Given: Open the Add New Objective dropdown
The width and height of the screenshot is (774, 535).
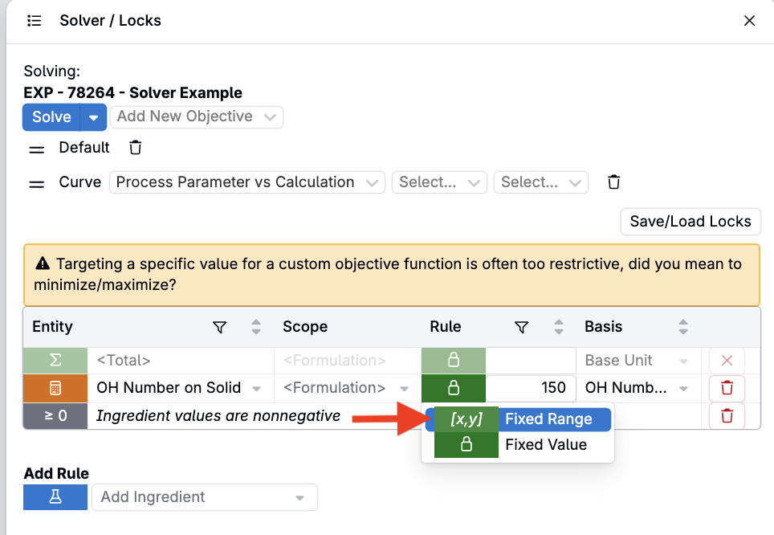Looking at the screenshot, I should coord(197,117).
